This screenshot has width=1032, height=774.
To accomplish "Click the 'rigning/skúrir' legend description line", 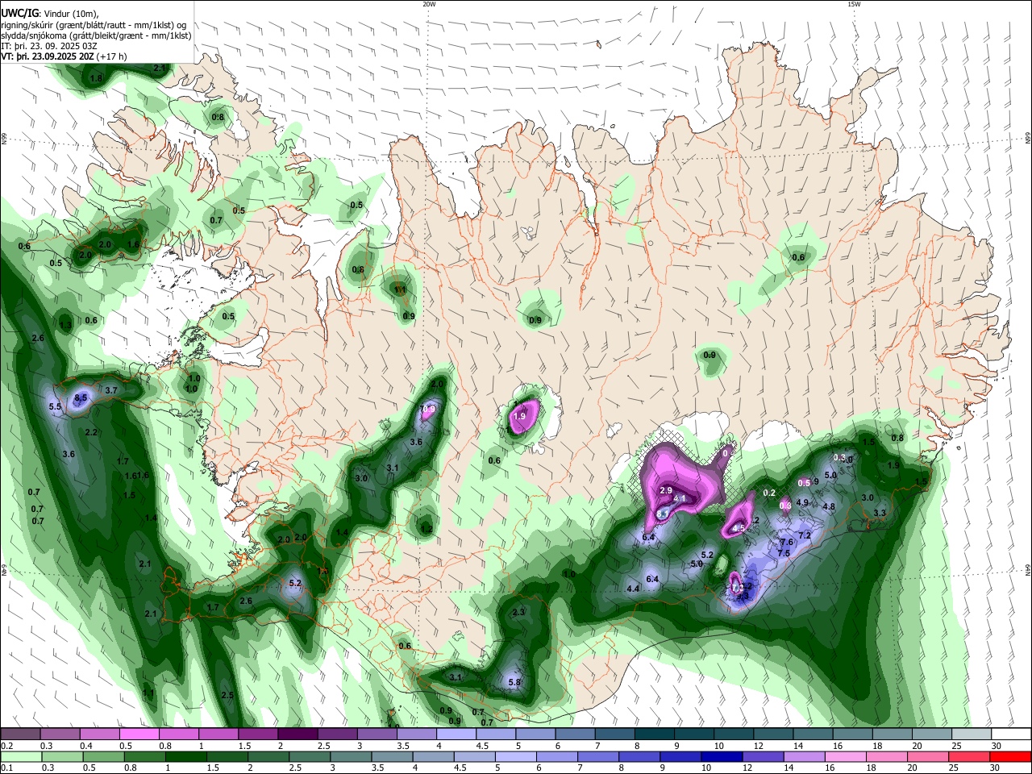I will tap(95, 24).
